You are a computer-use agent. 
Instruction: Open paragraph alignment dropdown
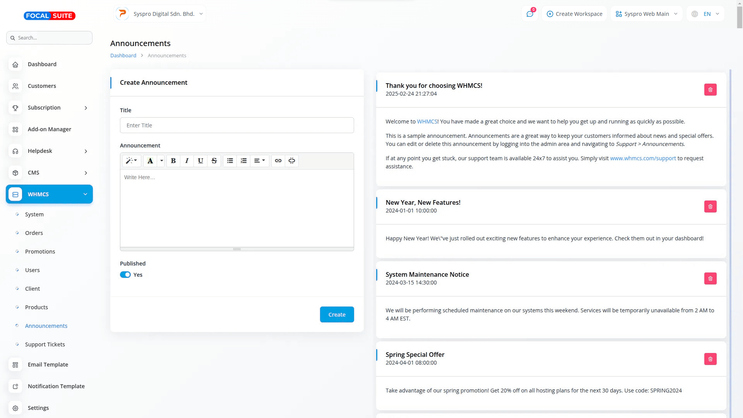259,161
